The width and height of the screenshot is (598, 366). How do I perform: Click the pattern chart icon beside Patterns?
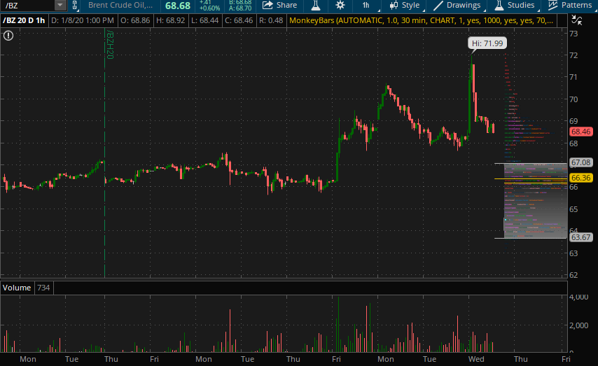tap(552, 6)
